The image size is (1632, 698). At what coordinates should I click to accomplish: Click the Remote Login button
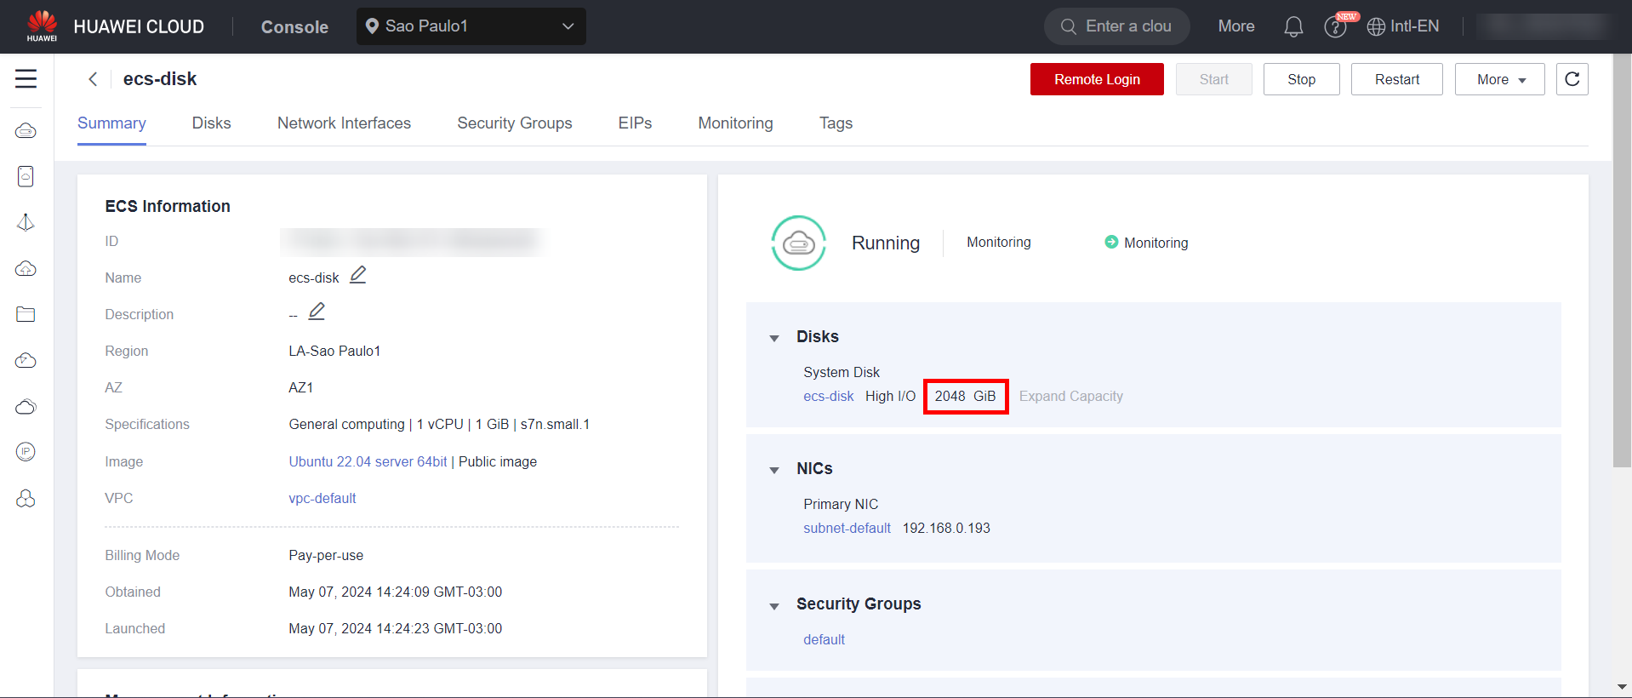pos(1096,79)
